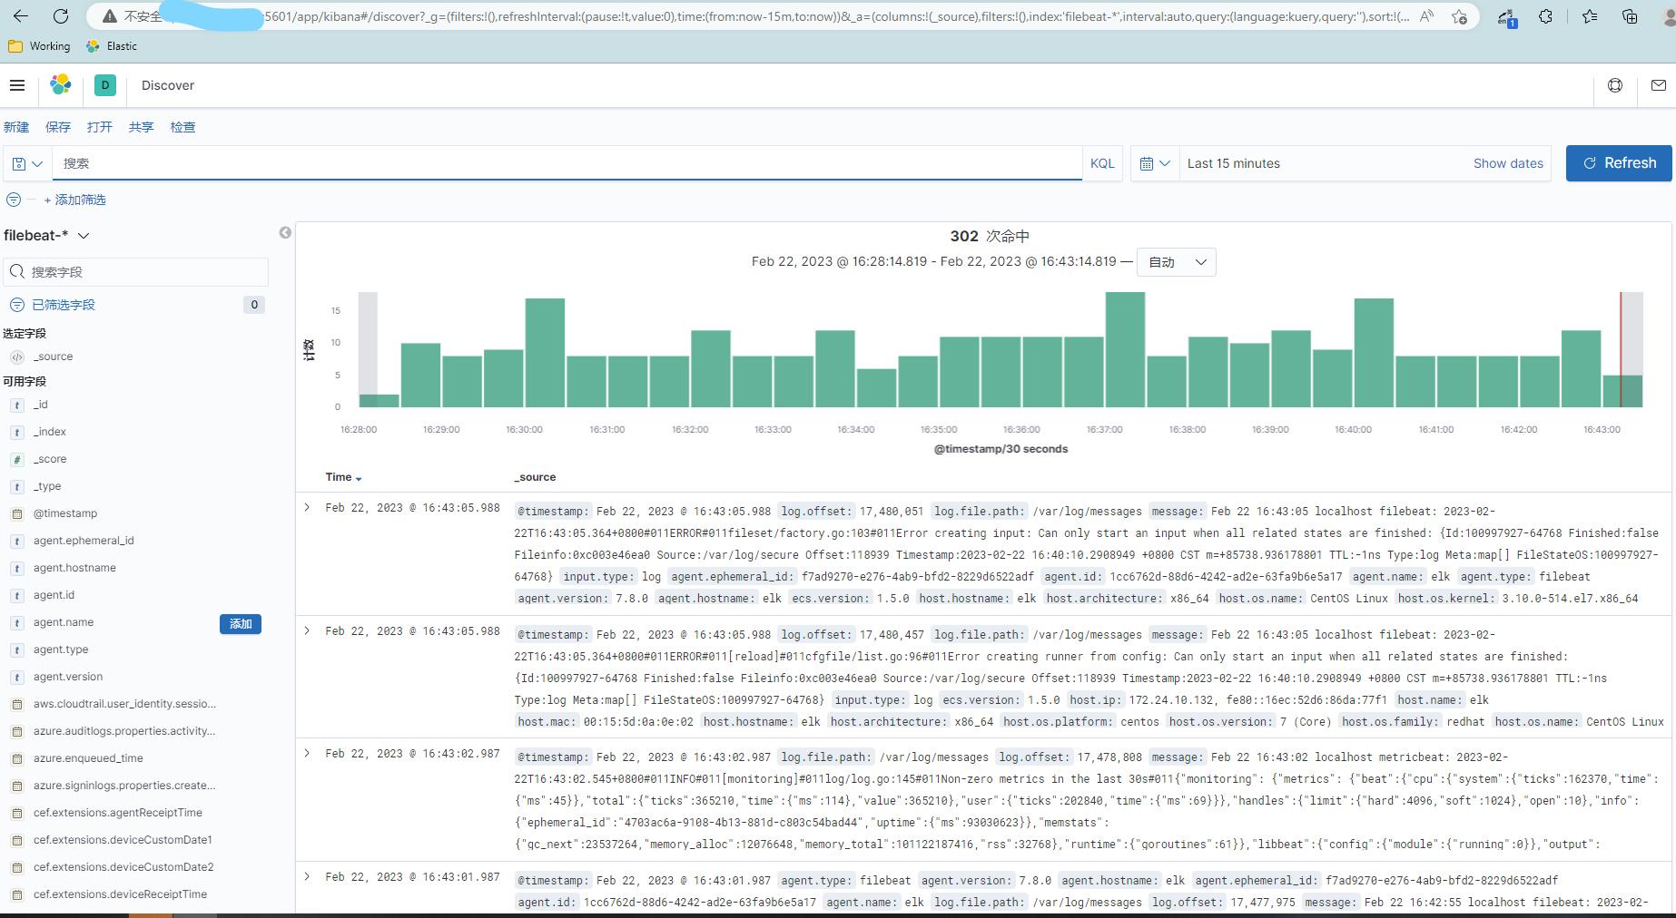
Task: Select the azure.enqueued_time field
Action: (x=88, y=758)
